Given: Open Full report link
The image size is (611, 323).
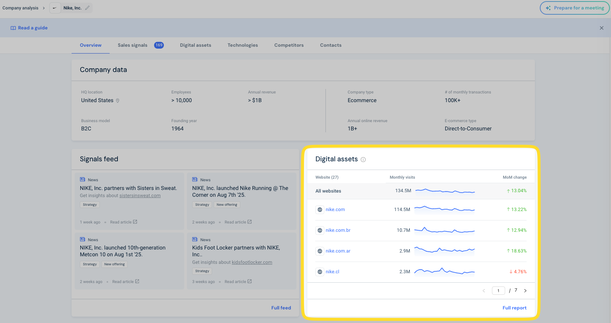Looking at the screenshot, I should pyautogui.click(x=515, y=308).
